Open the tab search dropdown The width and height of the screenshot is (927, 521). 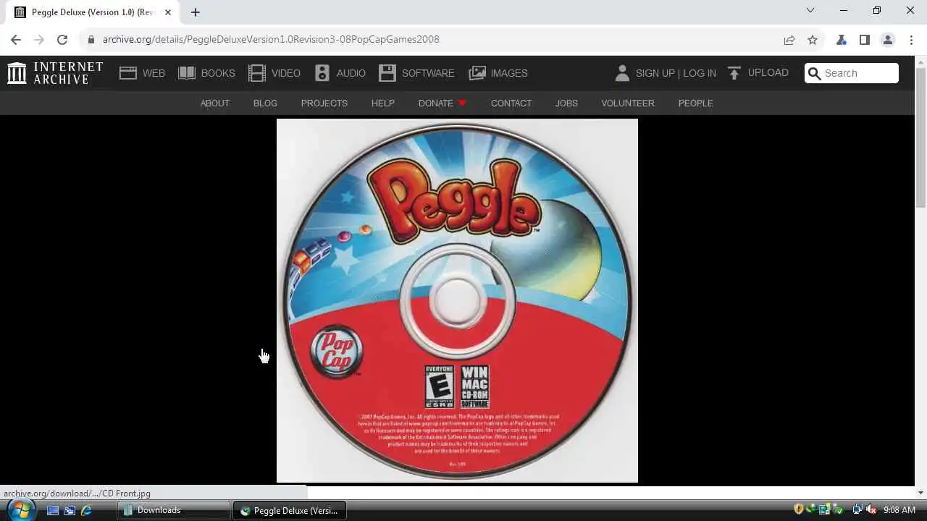pyautogui.click(x=810, y=10)
